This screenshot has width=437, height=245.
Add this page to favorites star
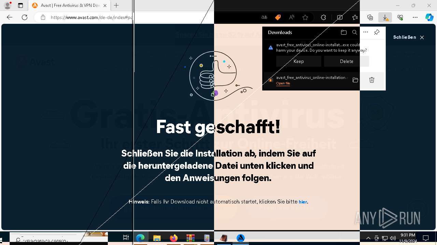305,17
